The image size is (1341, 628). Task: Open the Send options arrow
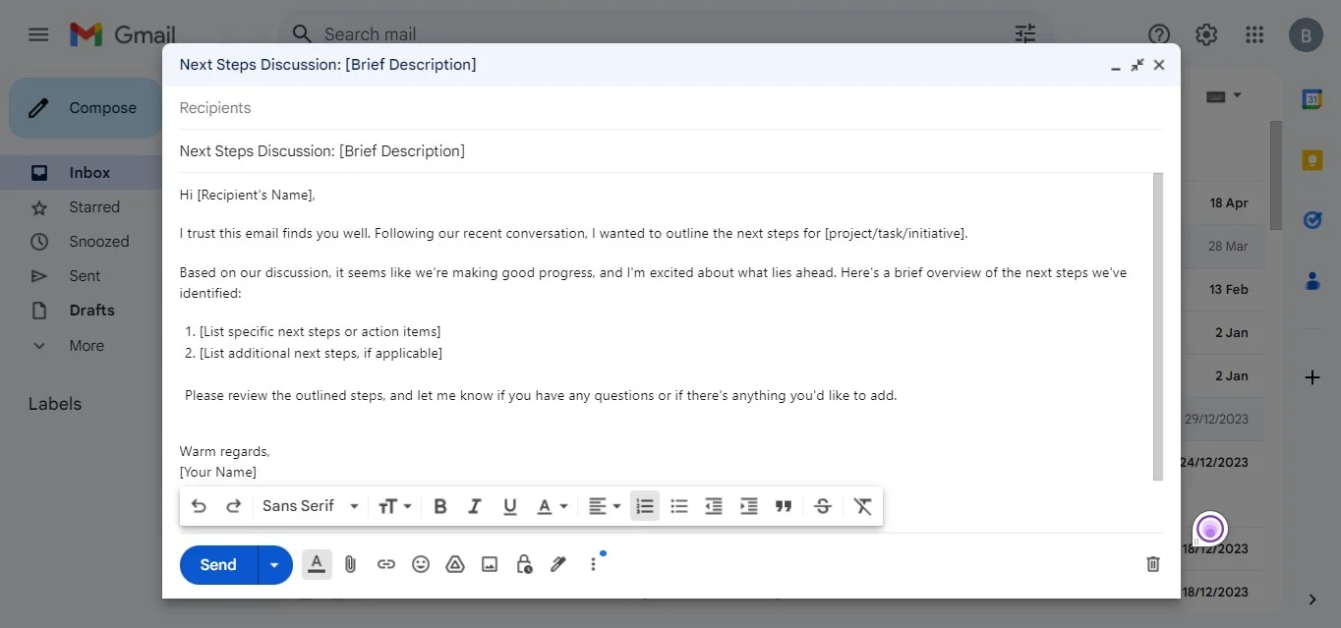[x=274, y=564]
